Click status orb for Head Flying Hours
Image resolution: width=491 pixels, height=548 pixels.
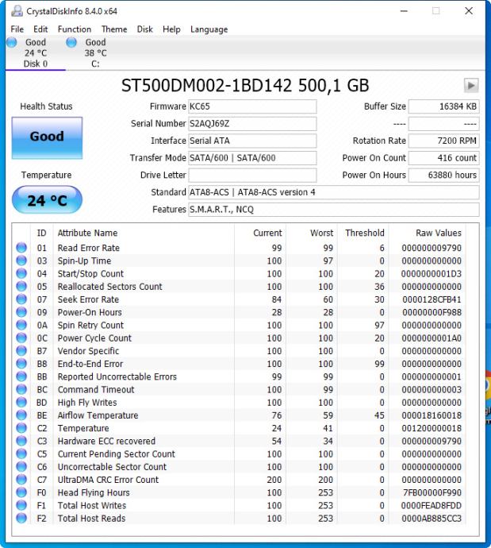click(21, 492)
